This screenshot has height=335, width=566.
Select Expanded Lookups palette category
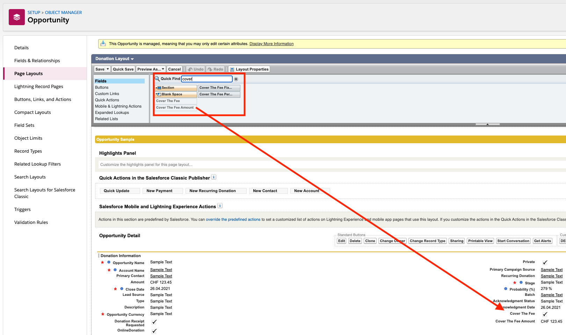point(112,112)
